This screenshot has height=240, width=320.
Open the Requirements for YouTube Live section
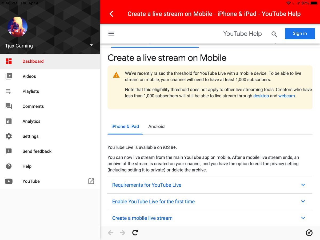(210, 185)
